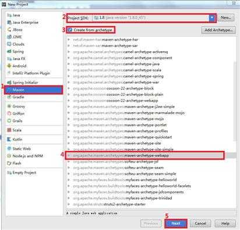
Task: Click the disabled Previous button
Action: click(x=151, y=224)
